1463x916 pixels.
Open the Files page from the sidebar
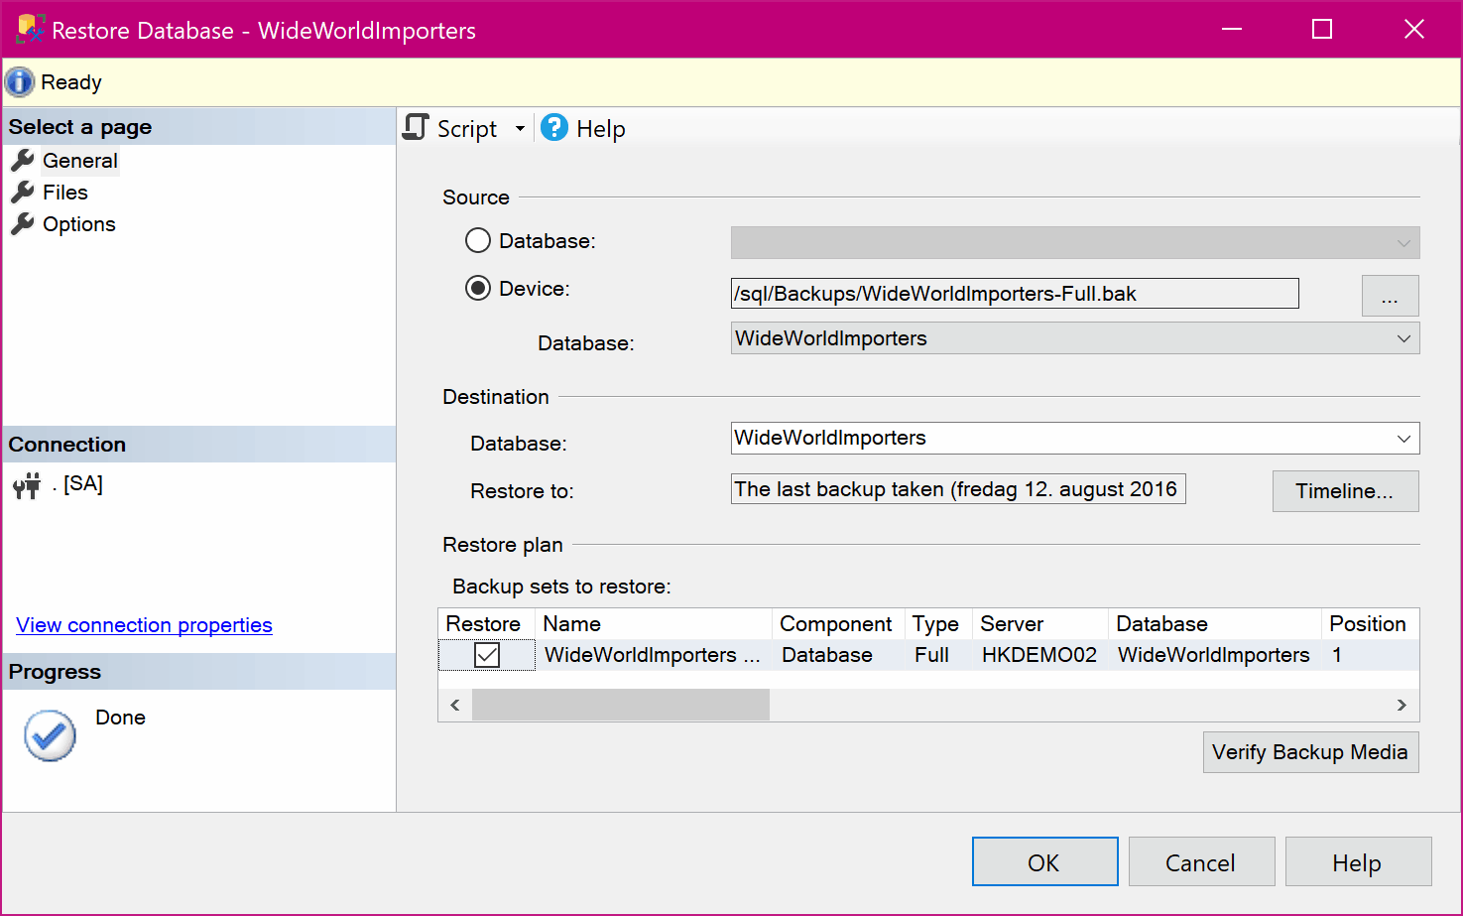click(64, 192)
